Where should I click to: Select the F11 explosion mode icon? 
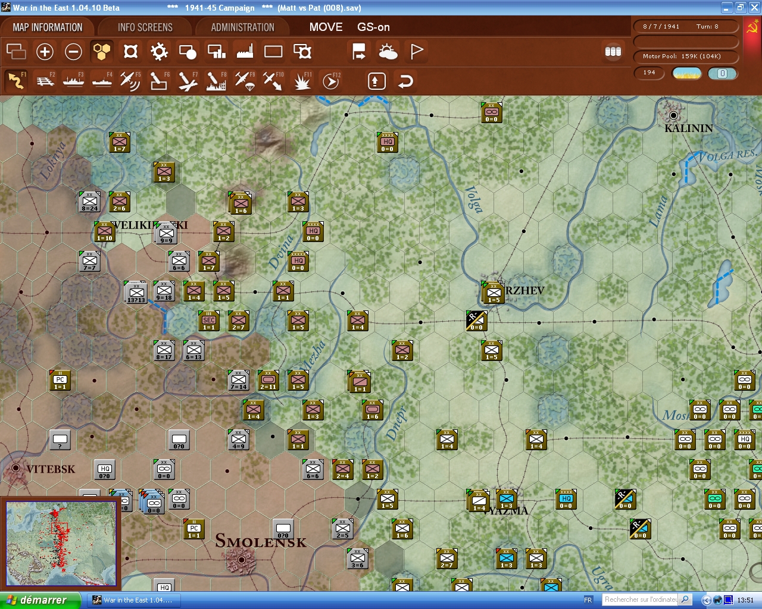[x=302, y=81]
